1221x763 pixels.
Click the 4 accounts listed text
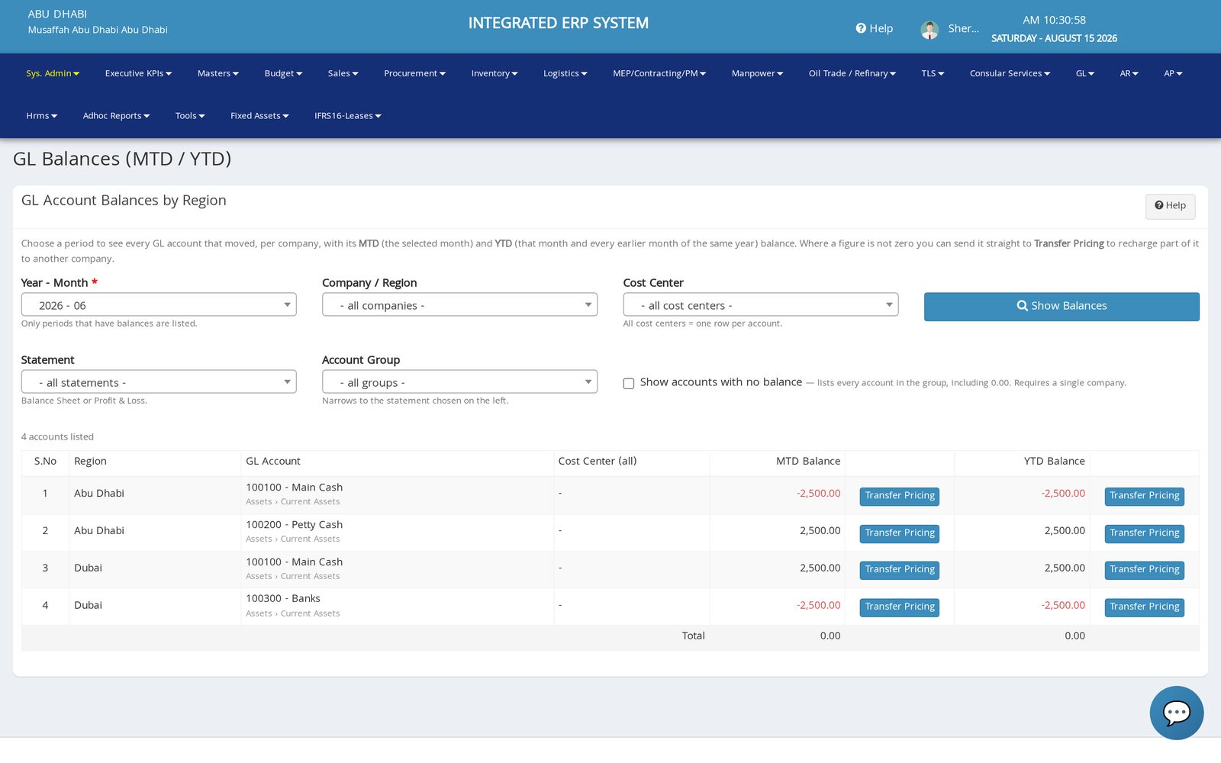[57, 437]
